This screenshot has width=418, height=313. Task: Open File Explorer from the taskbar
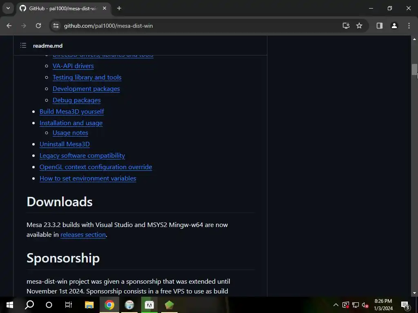click(x=89, y=305)
